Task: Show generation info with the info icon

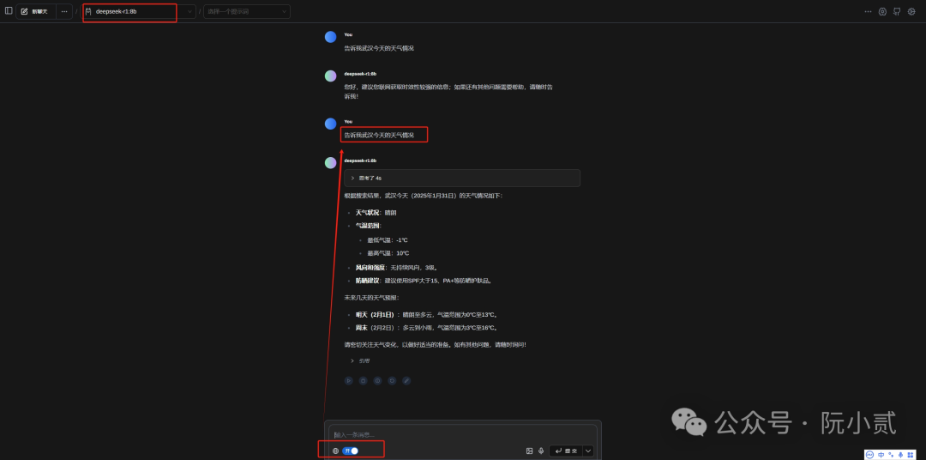Action: pos(377,381)
